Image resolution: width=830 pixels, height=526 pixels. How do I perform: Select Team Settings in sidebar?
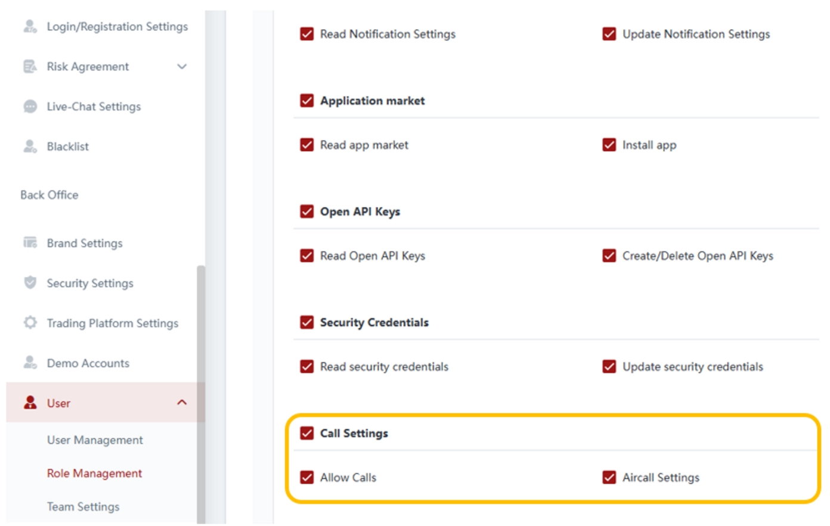coord(83,506)
